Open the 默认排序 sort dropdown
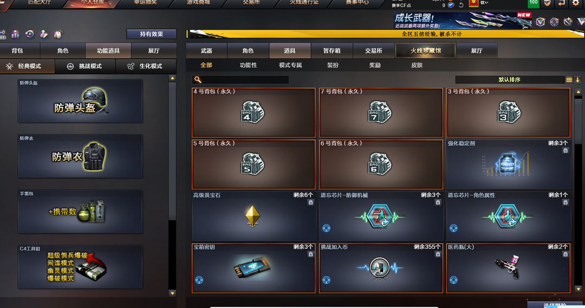585x308 pixels. pyautogui.click(x=509, y=80)
